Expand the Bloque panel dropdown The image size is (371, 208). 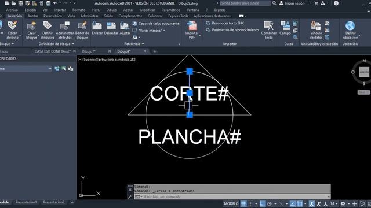(x=6, y=44)
